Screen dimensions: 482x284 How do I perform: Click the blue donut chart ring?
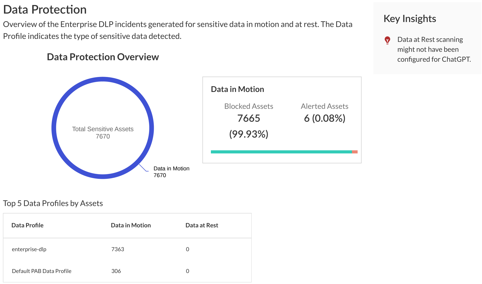pyautogui.click(x=54, y=128)
